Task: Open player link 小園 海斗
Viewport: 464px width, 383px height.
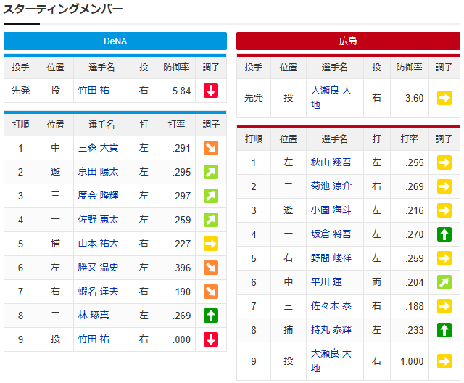Action: click(331, 210)
